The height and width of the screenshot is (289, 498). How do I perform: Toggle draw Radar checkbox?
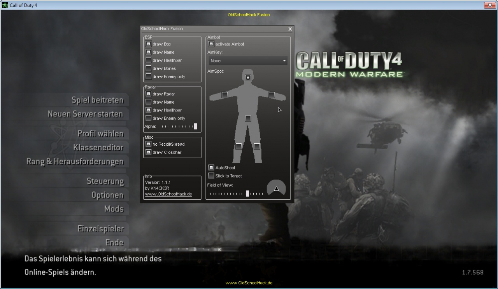148,94
